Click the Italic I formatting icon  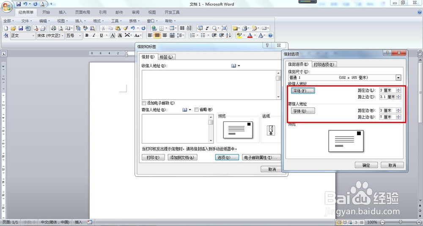[94, 36]
